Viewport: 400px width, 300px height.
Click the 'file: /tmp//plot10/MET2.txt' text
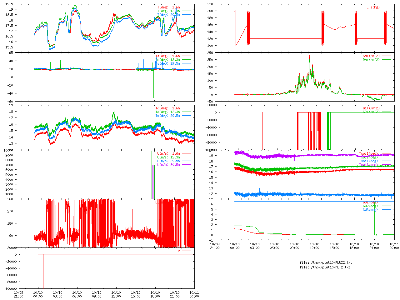tap(325, 267)
